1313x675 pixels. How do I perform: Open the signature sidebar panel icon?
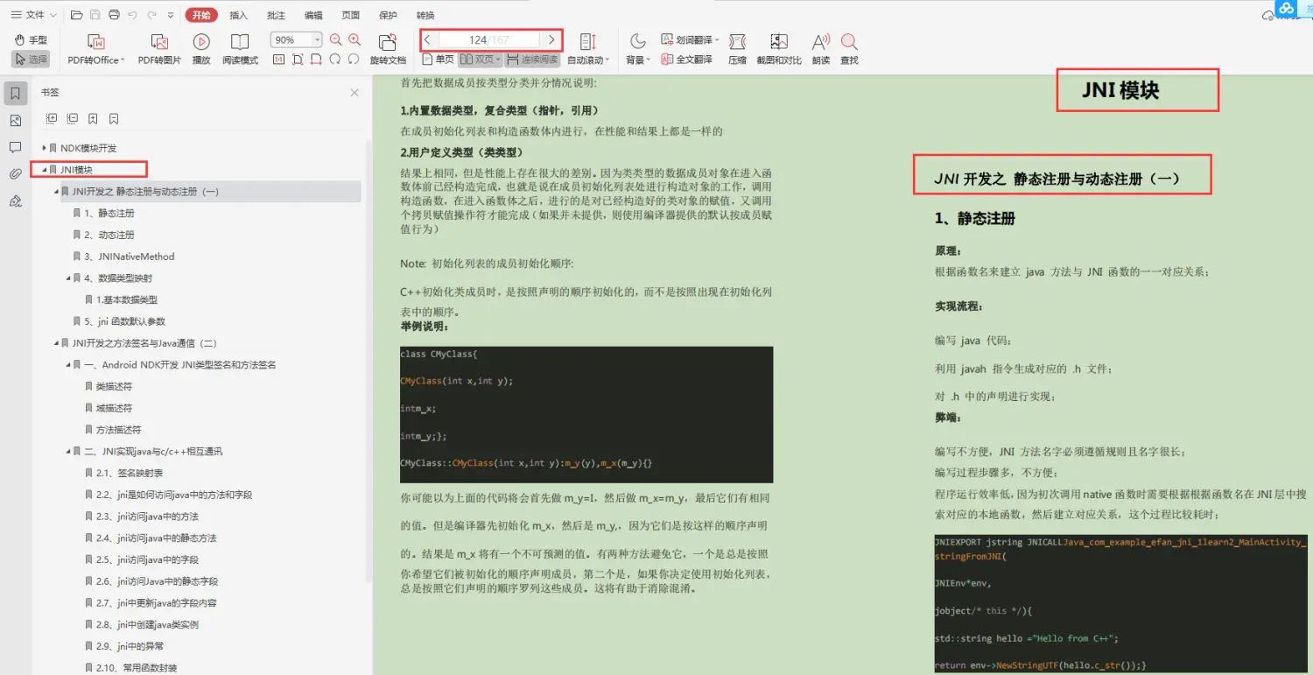point(15,201)
